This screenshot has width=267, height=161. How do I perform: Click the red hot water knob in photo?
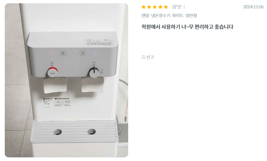click(52, 72)
